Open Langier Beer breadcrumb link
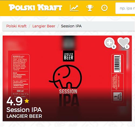135x127 pixels. coord(44,26)
